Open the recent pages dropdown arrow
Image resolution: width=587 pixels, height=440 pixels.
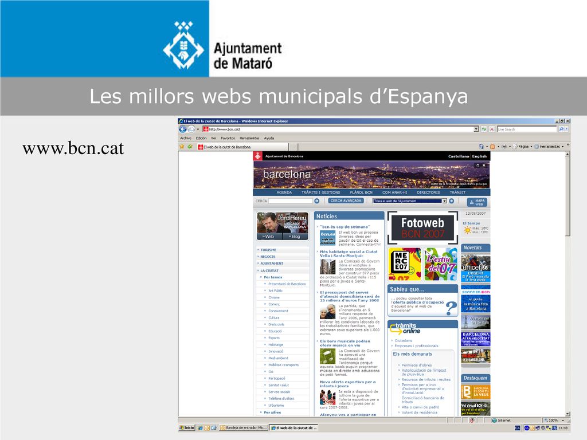[198, 129]
